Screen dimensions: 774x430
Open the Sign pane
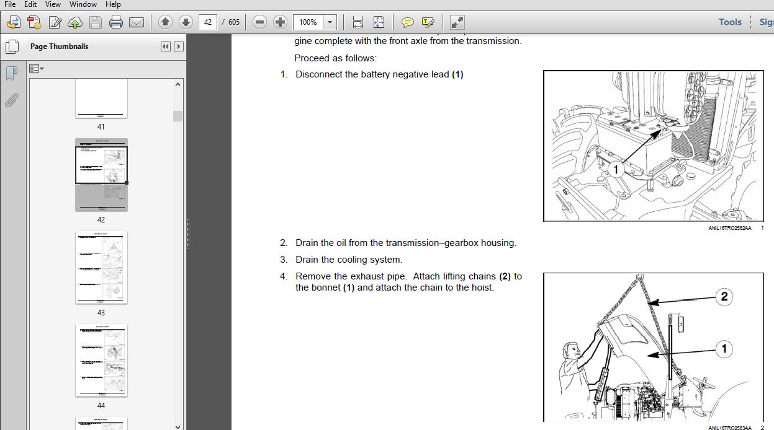point(766,22)
